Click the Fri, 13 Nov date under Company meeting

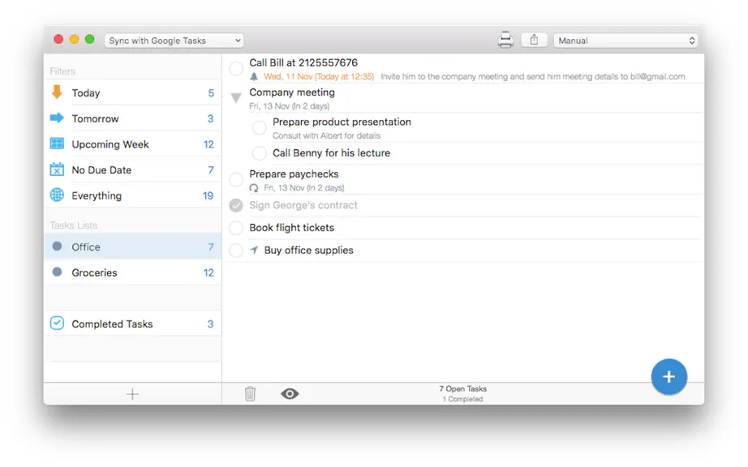pyautogui.click(x=289, y=106)
